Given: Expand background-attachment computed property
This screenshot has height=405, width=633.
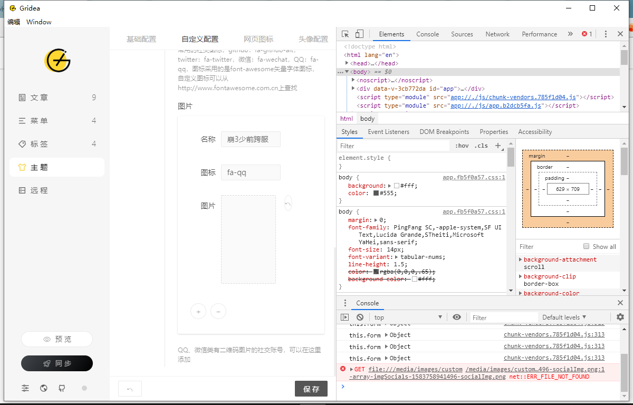Looking at the screenshot, I should [x=520, y=259].
